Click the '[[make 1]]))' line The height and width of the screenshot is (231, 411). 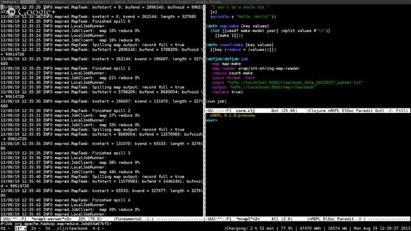coord(229,35)
